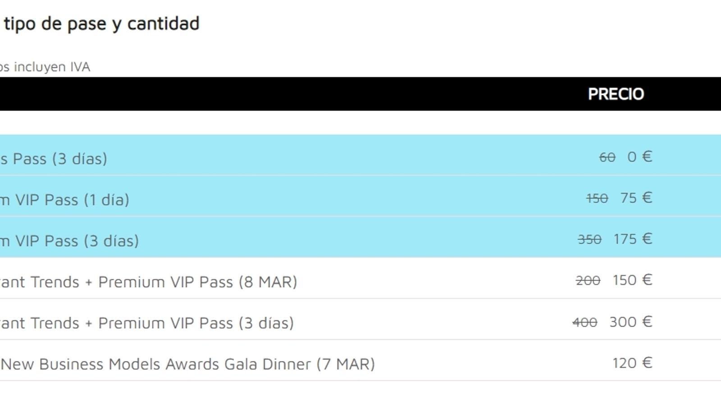Click the 150 € price
Image resolution: width=721 pixels, height=405 pixels.
pos(632,280)
